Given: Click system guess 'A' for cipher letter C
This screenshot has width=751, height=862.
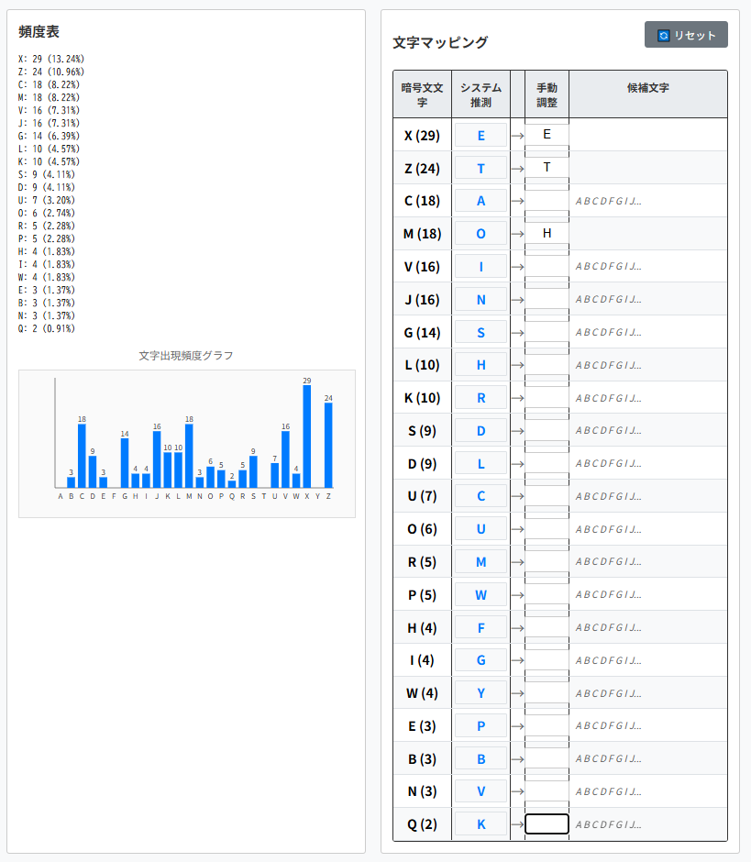Looking at the screenshot, I should click(480, 201).
